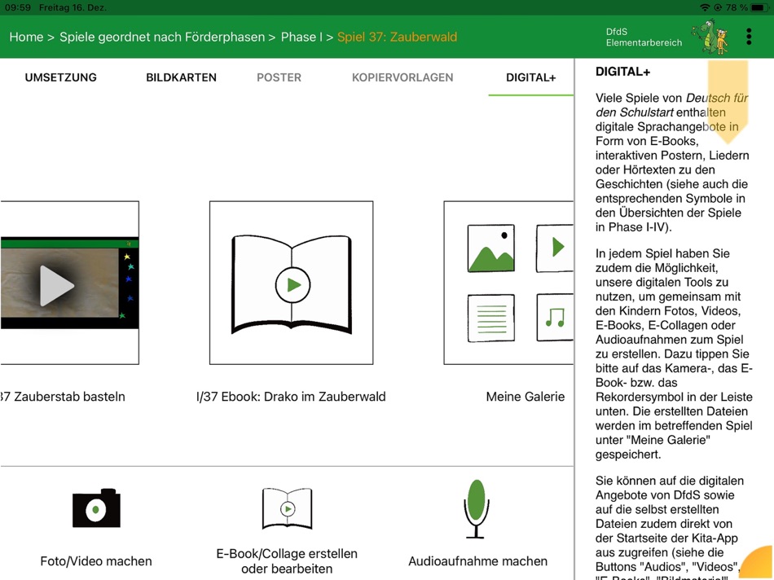Open the Drako im Zauberwald ebook thumbnail

291,283
